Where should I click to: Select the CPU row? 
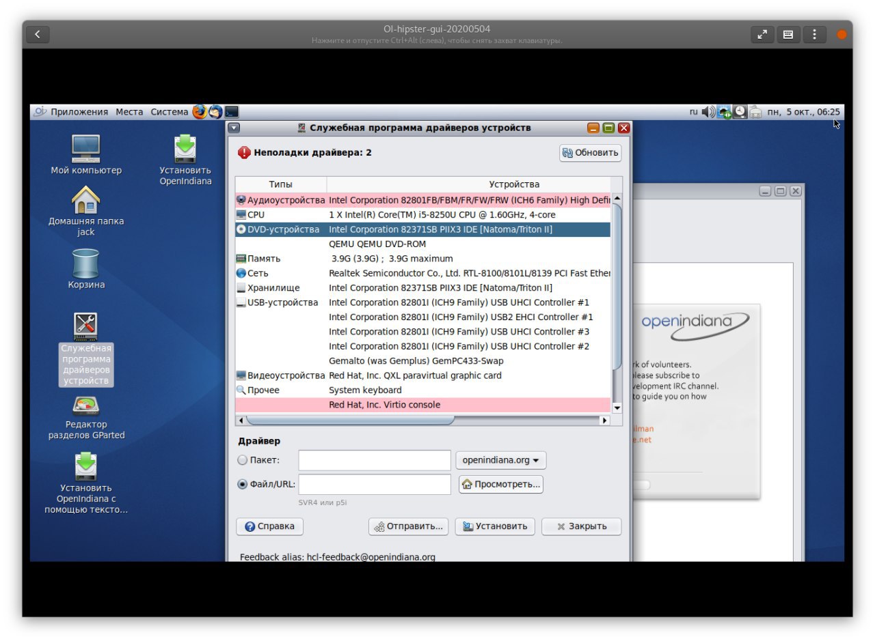tap(422, 214)
